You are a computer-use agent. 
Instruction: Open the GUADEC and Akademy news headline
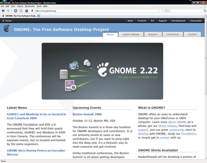point(37,116)
